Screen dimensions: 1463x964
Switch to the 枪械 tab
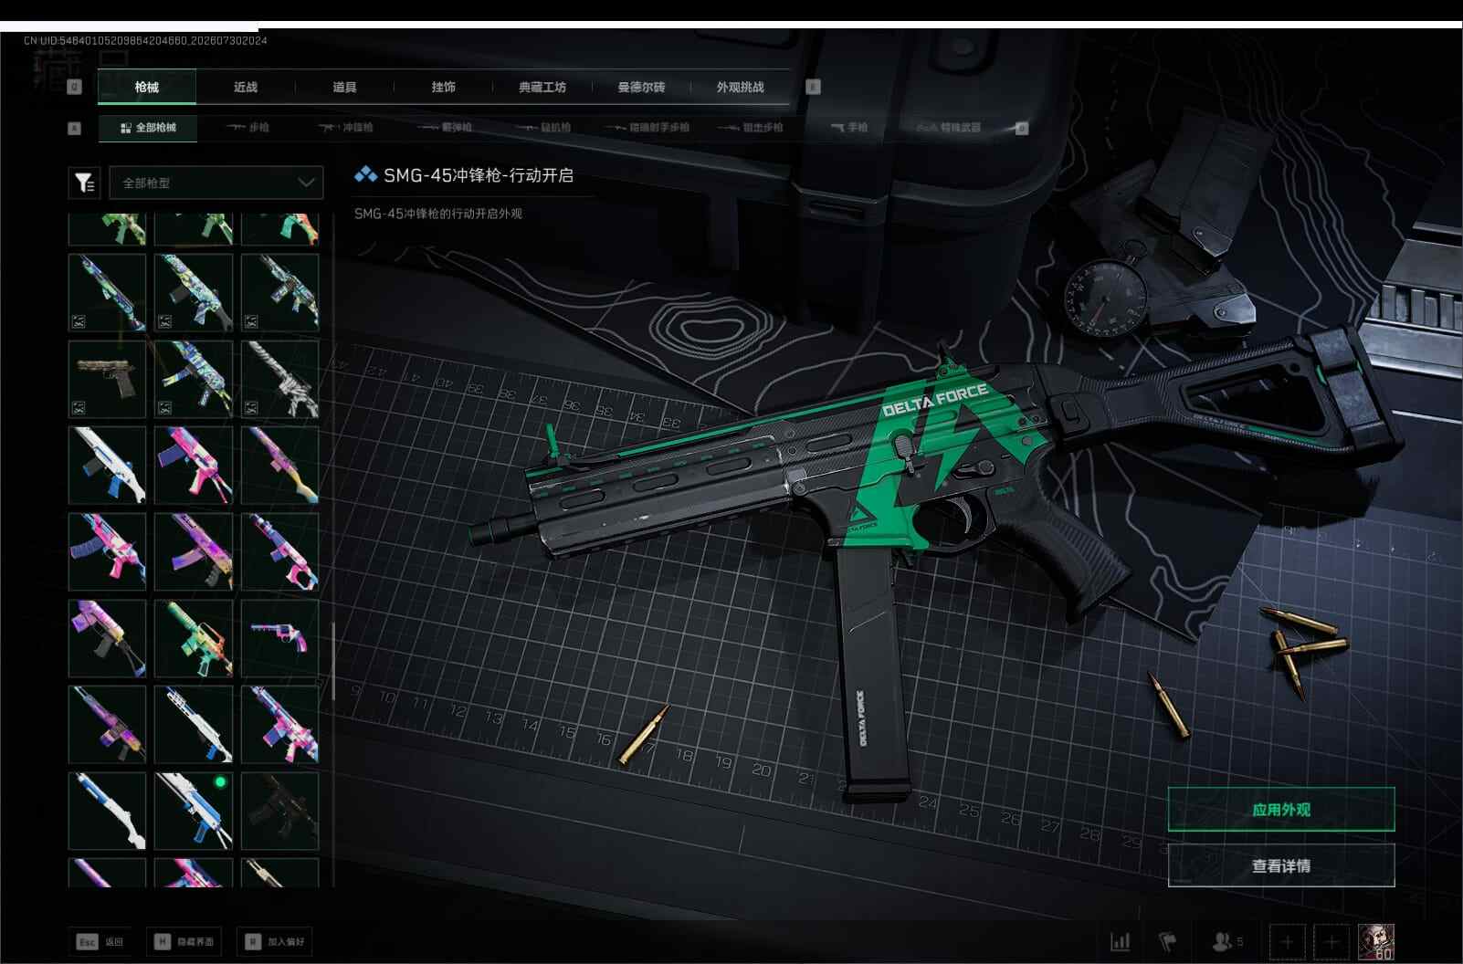coord(147,87)
